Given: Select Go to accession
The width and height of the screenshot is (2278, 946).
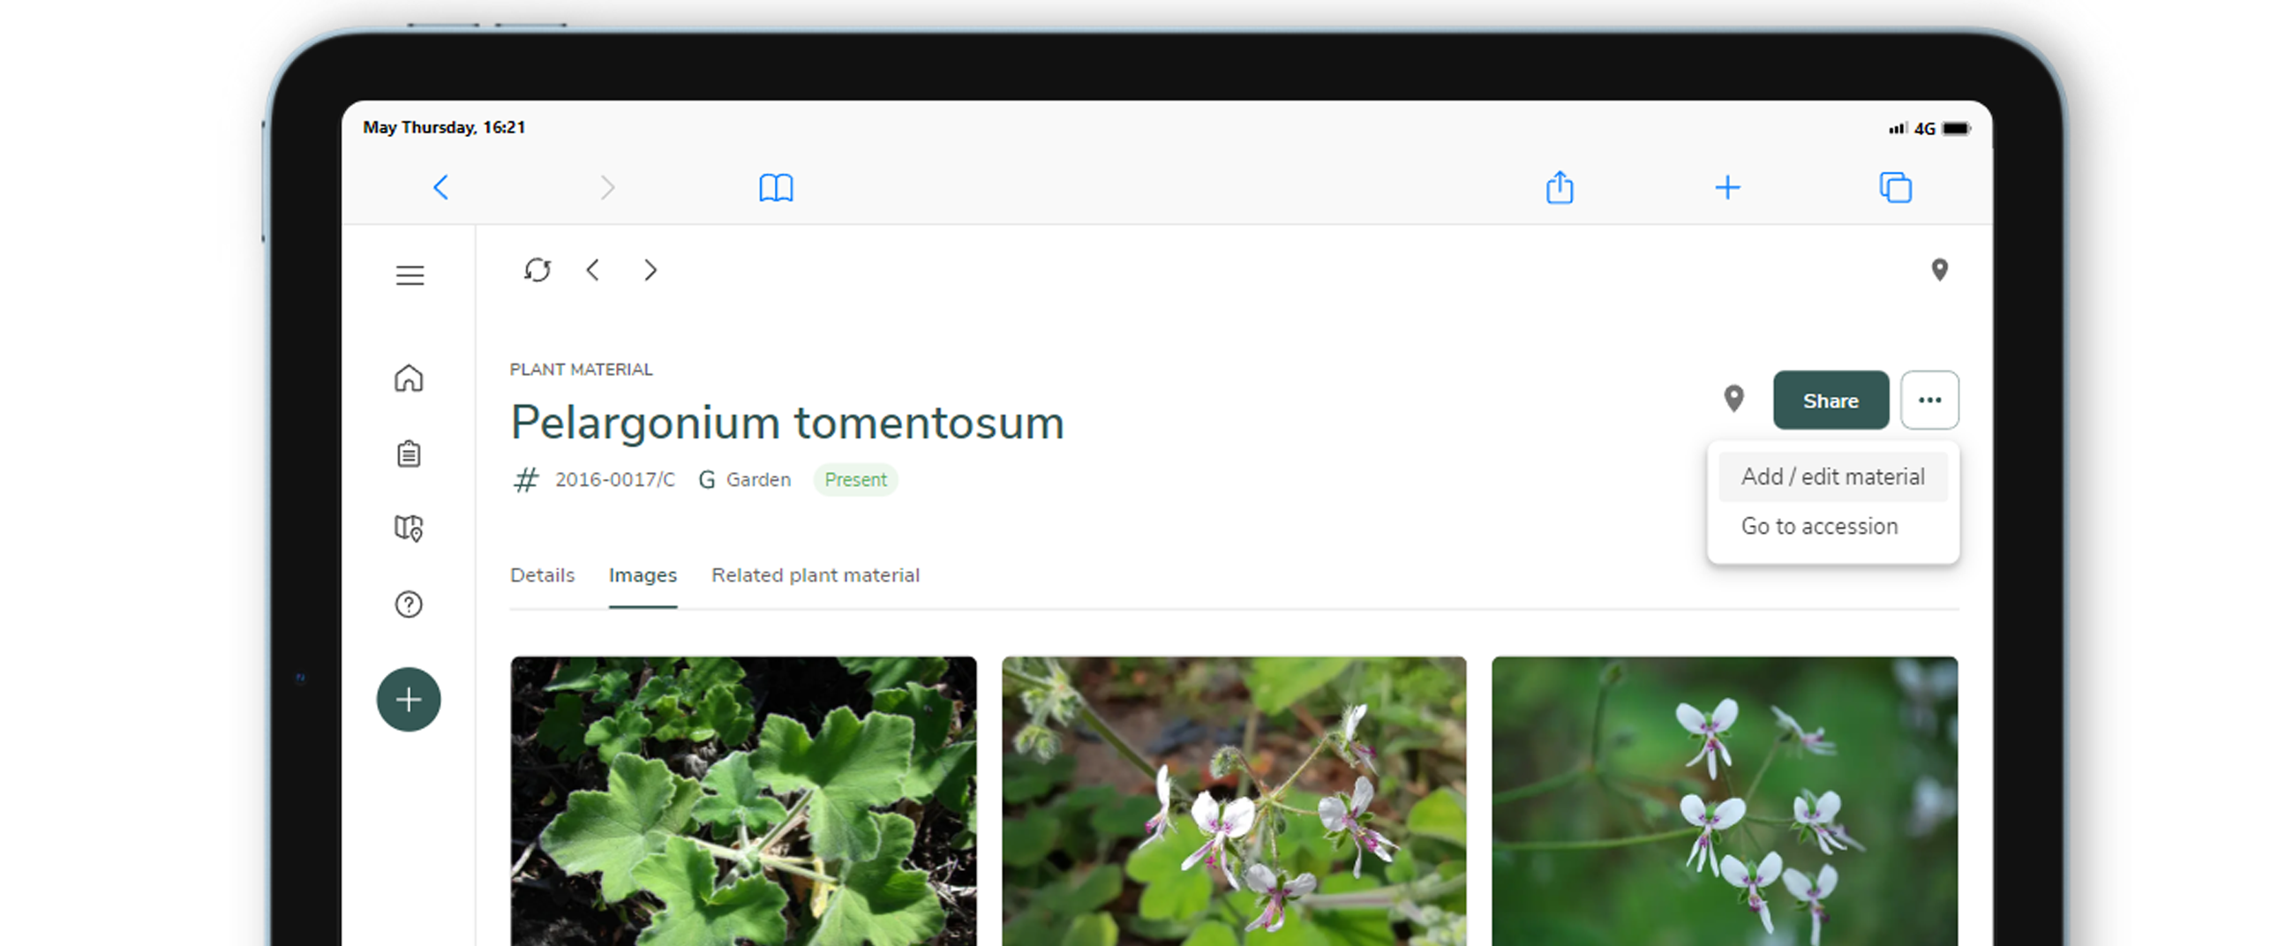Looking at the screenshot, I should point(1820,526).
